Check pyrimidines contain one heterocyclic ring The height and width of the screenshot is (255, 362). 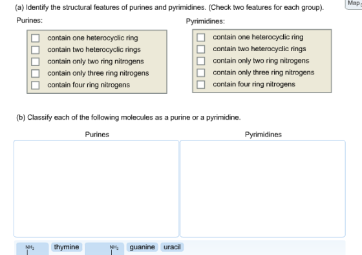tap(201, 38)
